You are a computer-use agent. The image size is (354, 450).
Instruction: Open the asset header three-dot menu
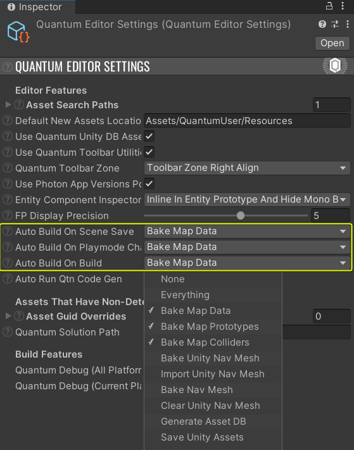tap(348, 24)
